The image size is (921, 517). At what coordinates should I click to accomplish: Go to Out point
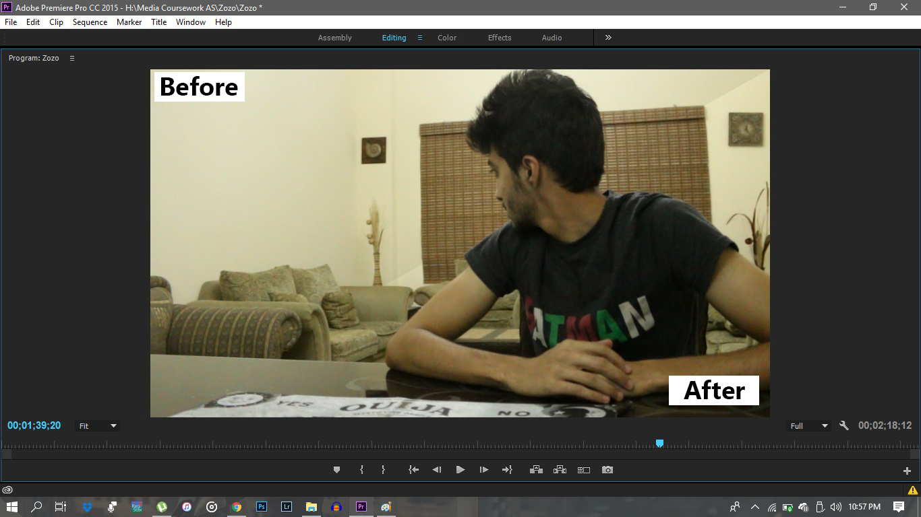pyautogui.click(x=507, y=470)
